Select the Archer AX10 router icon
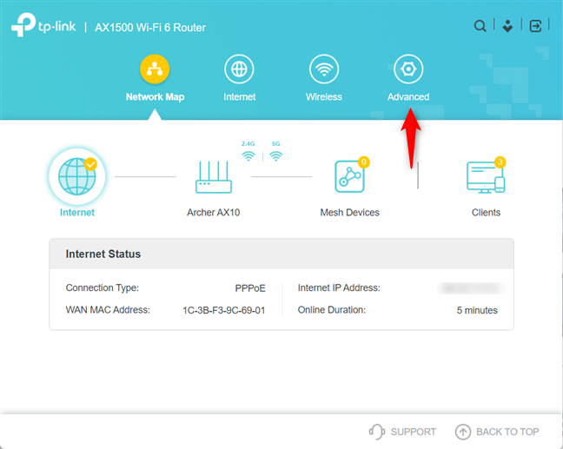 tap(214, 177)
